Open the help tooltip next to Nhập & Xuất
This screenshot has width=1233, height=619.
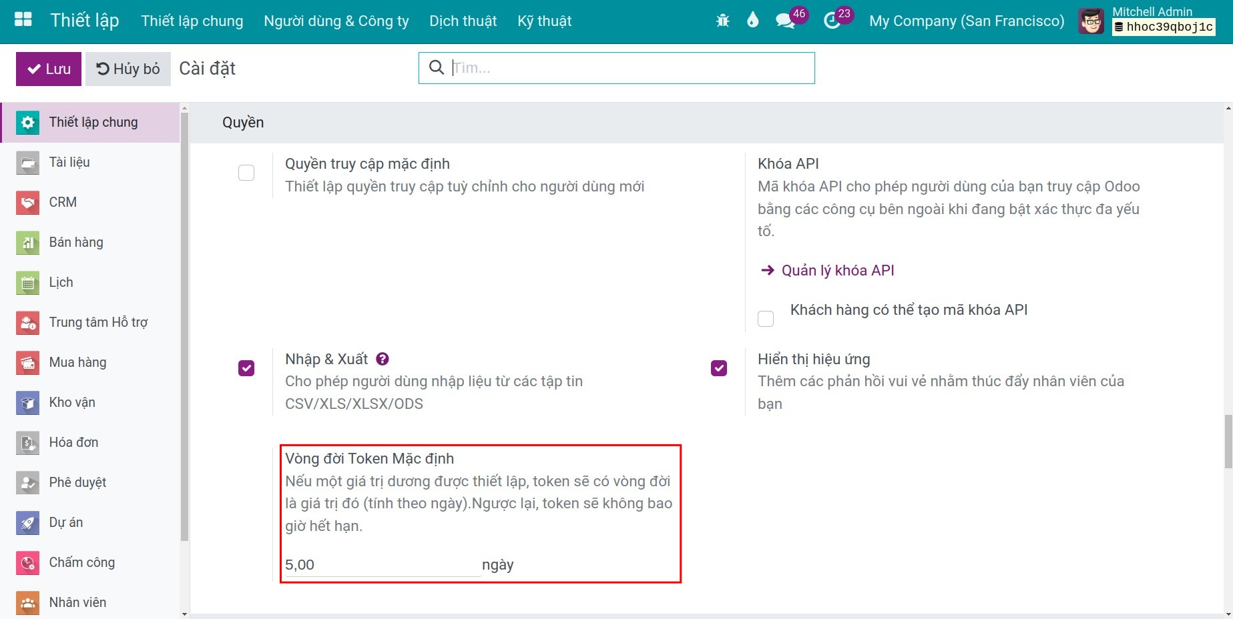click(382, 358)
